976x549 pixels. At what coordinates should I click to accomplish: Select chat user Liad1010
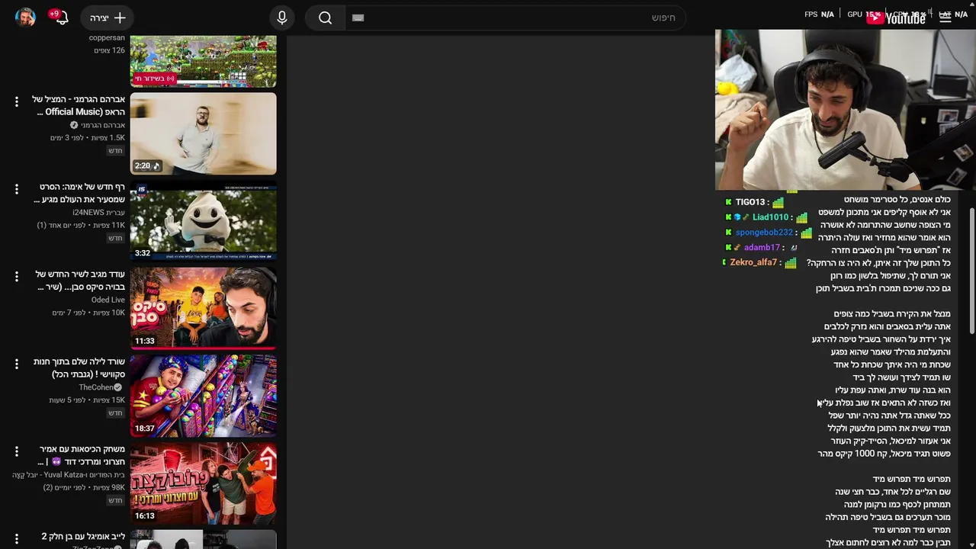(770, 217)
